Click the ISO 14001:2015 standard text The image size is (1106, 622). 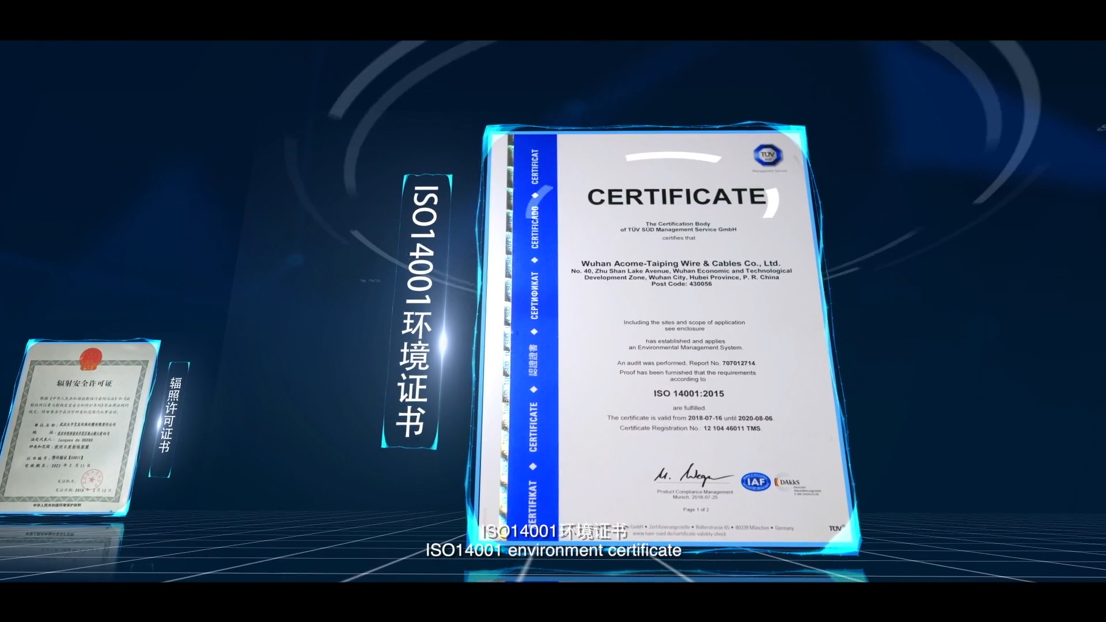[688, 393]
